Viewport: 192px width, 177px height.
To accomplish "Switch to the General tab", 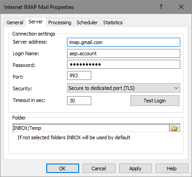I will click(x=15, y=22).
